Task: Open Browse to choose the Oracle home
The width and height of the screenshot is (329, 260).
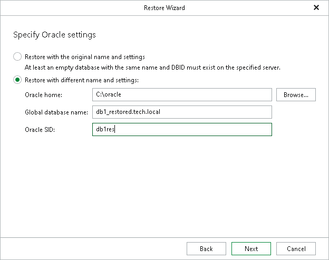Action: click(296, 94)
